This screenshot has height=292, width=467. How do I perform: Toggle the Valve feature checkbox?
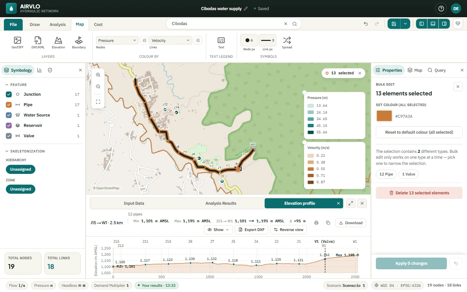pyautogui.click(x=9, y=136)
